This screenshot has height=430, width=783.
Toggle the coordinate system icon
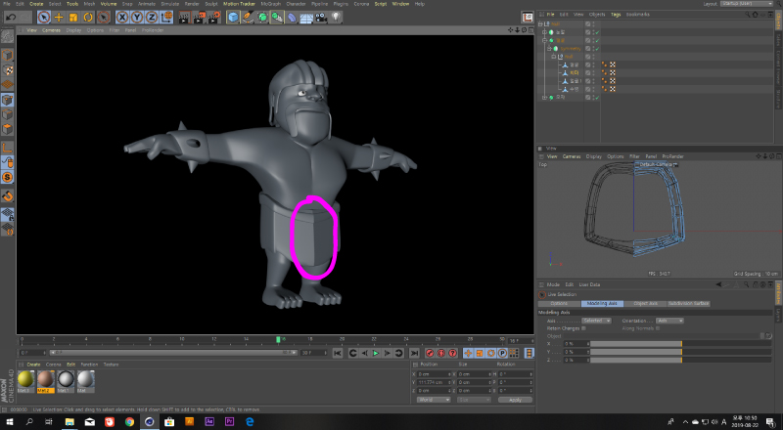(166, 18)
